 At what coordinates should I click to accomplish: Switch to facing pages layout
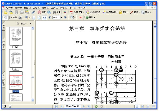pos(153,106)
